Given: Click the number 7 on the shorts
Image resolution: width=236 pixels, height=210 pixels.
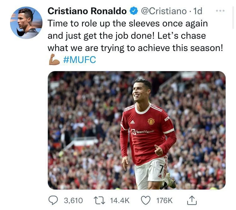Looking at the screenshot, I should pos(161,169).
